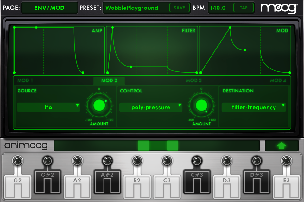Open the ENV/MOD page selector
Screen dimensions: 304x202
point(49,8)
